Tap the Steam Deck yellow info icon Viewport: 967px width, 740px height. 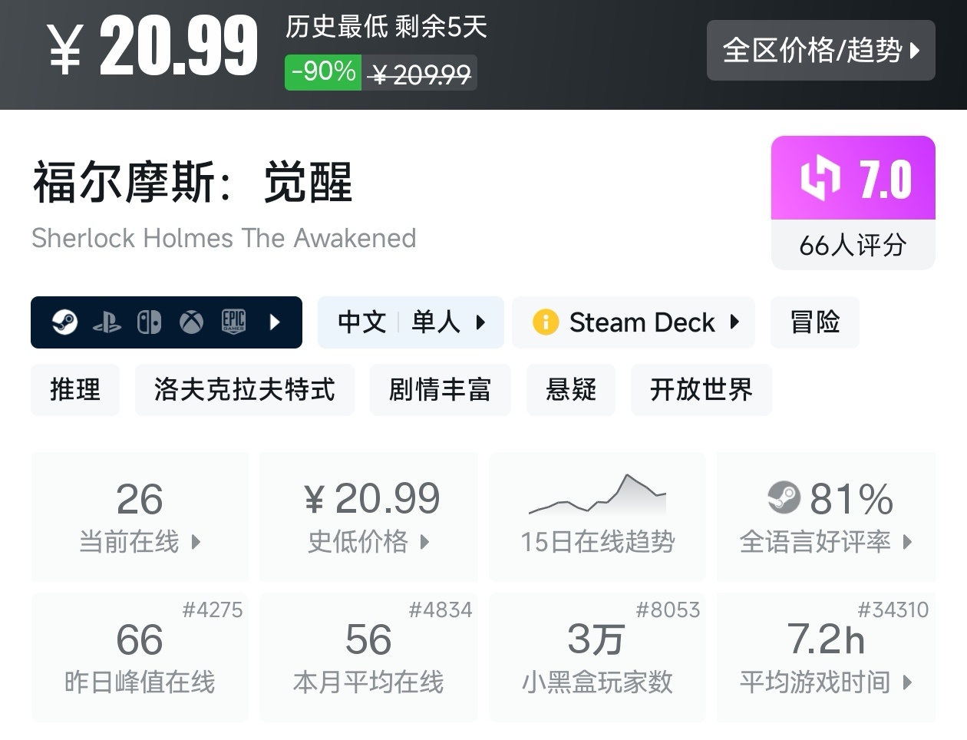tap(545, 322)
